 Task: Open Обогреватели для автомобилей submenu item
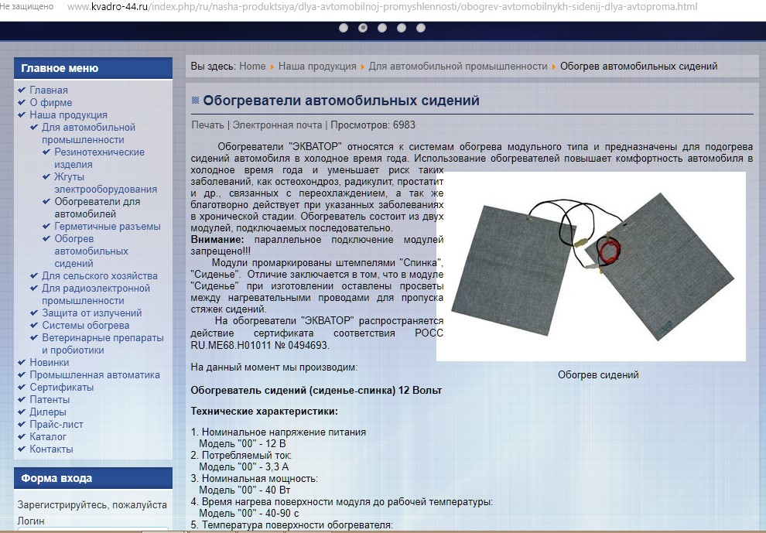tap(97, 207)
